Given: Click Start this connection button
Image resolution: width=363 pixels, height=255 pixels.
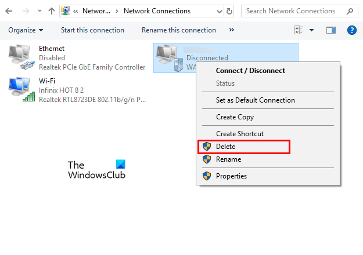Looking at the screenshot, I should (x=92, y=30).
